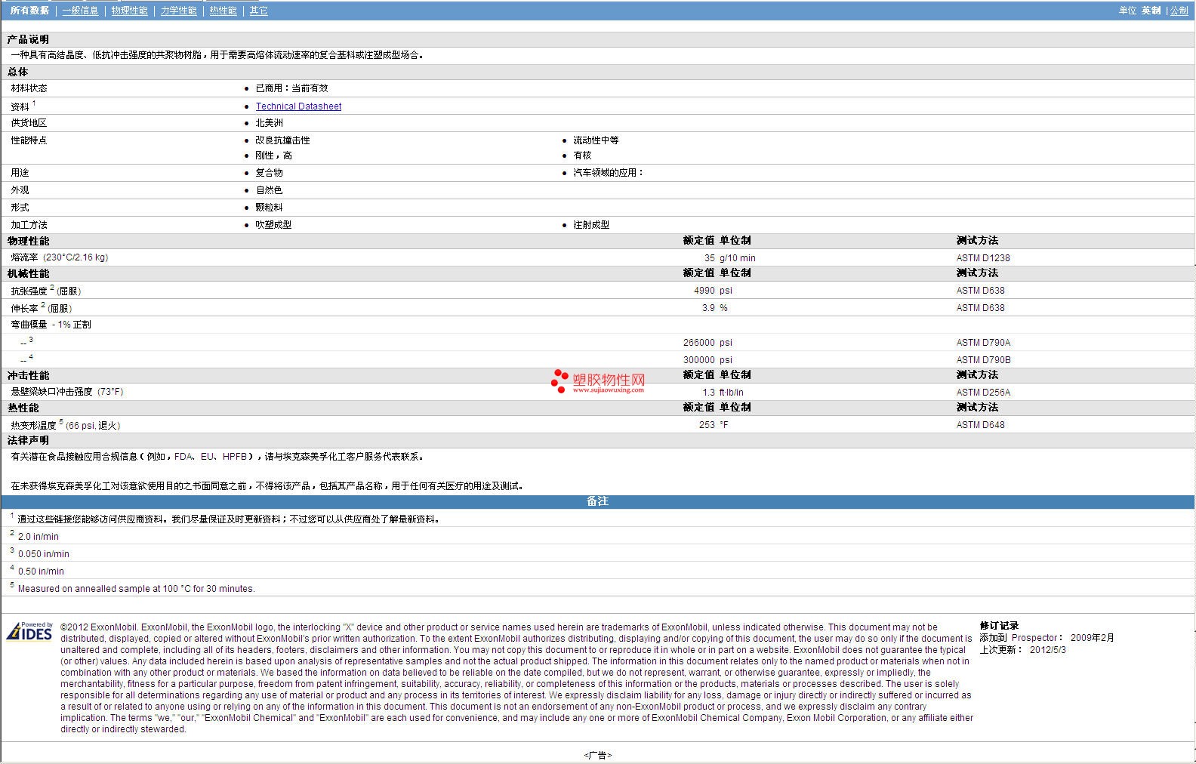Viewport: 1196px width, 764px height.
Task: Go to the 力学性能 tab
Action: (x=178, y=11)
